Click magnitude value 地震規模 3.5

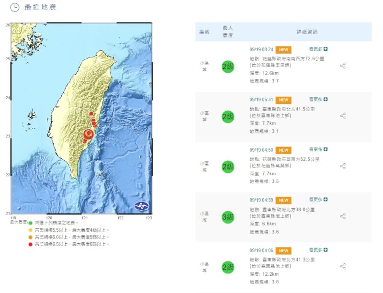click(x=264, y=181)
